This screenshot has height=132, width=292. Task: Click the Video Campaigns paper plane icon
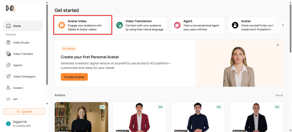point(8,76)
